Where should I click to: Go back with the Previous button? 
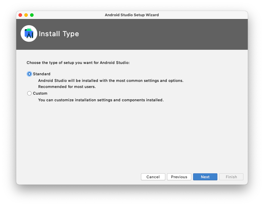pos(179,177)
